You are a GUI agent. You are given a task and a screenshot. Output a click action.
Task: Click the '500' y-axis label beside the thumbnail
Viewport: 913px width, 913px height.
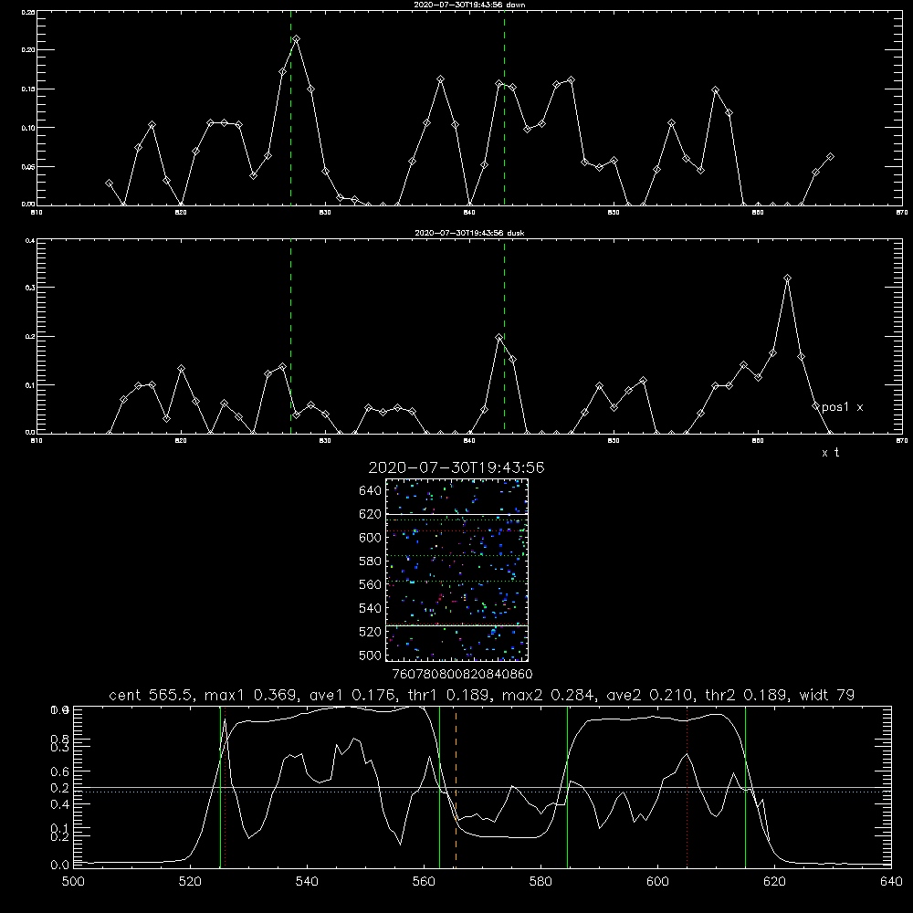[370, 655]
